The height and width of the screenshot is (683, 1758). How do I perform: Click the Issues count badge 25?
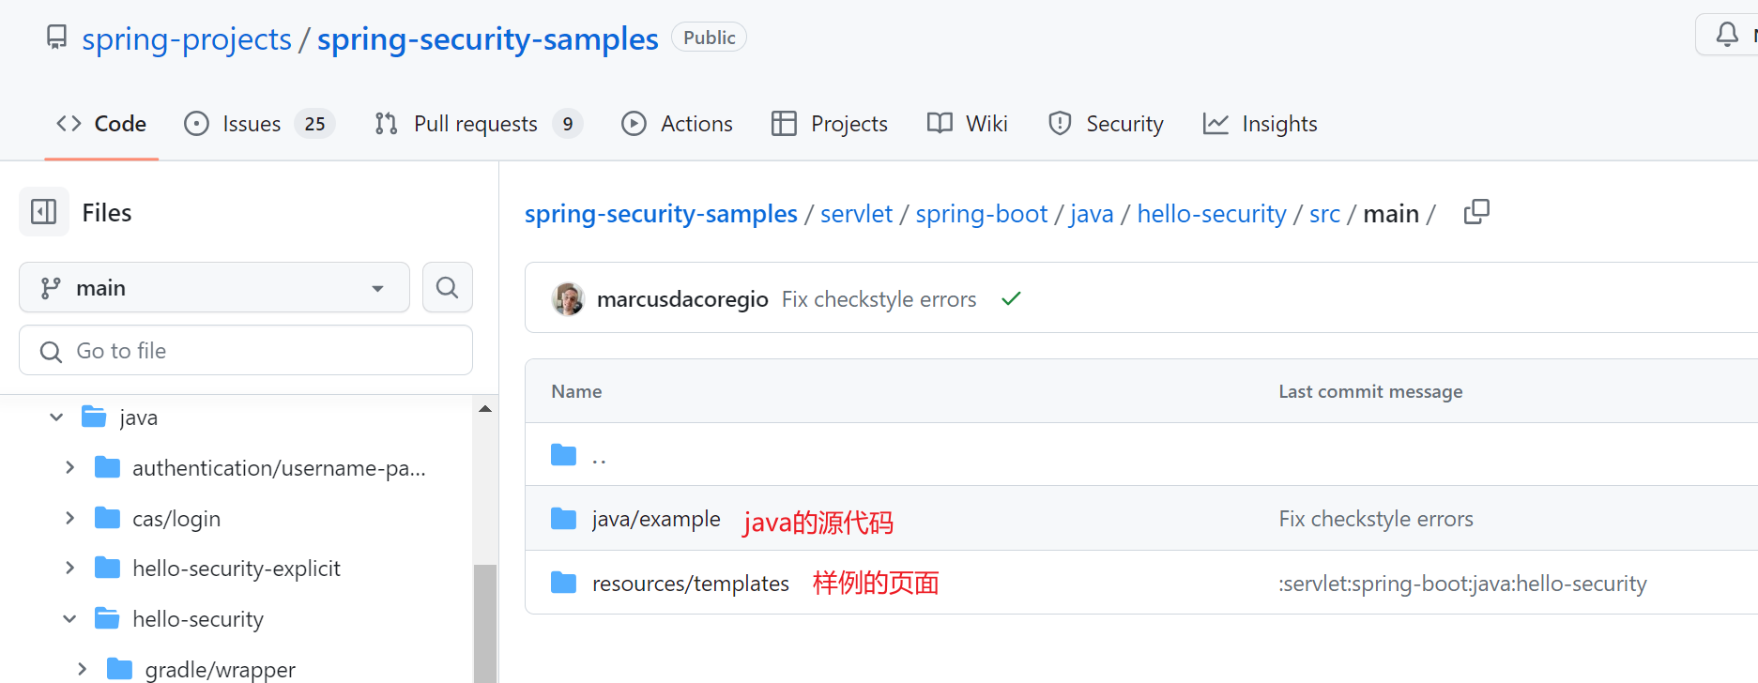pos(314,124)
